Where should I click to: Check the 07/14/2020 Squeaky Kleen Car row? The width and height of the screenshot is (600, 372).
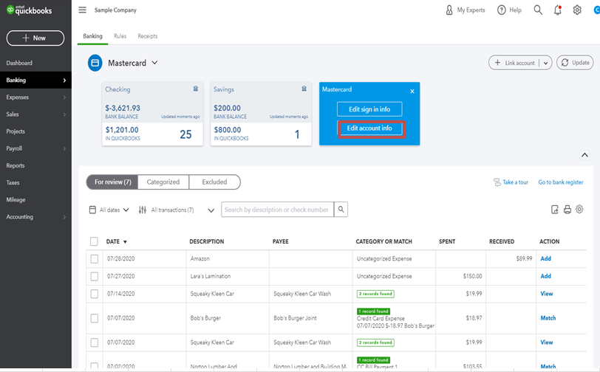pyautogui.click(x=94, y=294)
